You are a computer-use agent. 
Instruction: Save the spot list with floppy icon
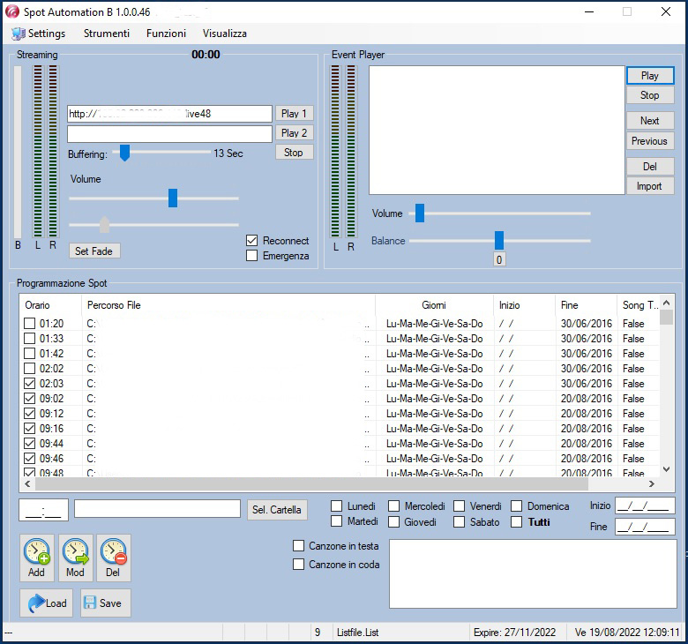click(x=105, y=603)
